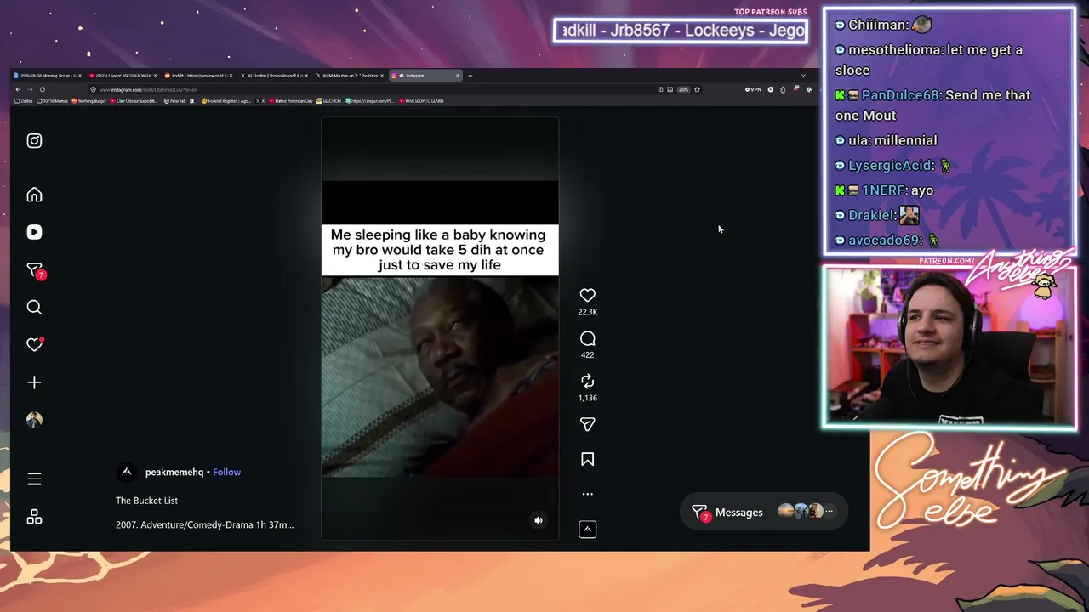Click the reel video to pause it
Viewport: 1089px width, 612px height.
[440, 327]
